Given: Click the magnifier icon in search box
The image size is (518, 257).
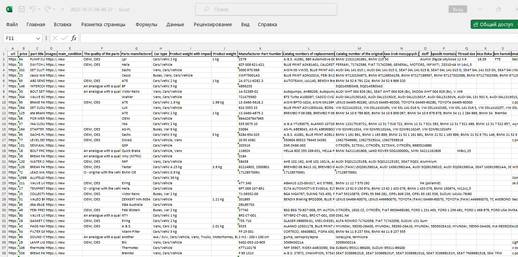Looking at the screenshot, I should [206, 9].
